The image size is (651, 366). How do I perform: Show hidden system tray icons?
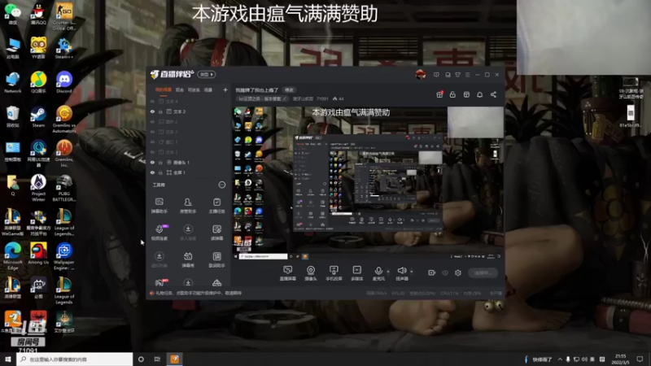(x=560, y=359)
